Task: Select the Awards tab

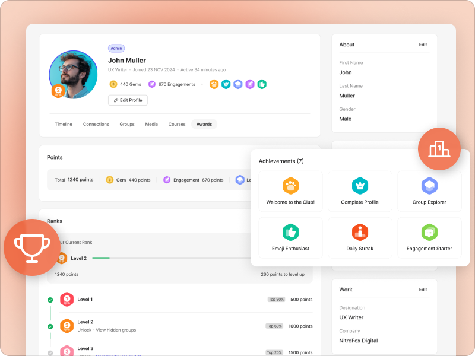Action: 204,124
